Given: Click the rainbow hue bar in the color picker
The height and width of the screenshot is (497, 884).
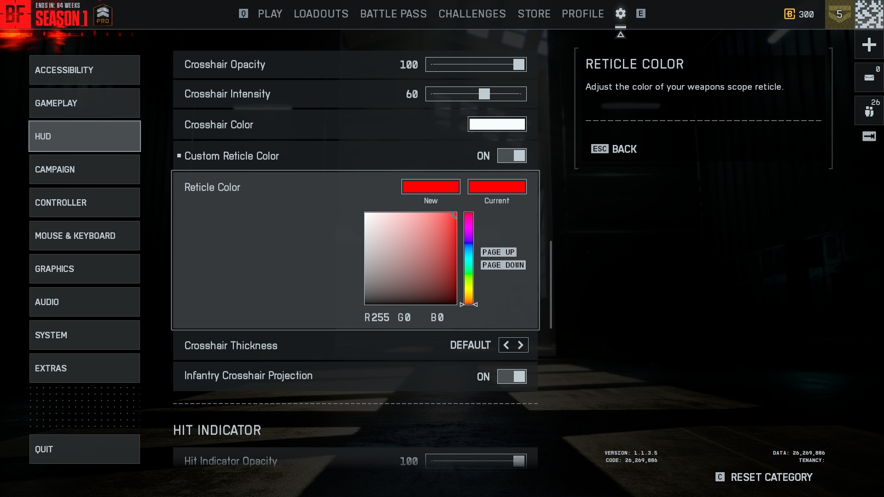Looking at the screenshot, I should [468, 258].
